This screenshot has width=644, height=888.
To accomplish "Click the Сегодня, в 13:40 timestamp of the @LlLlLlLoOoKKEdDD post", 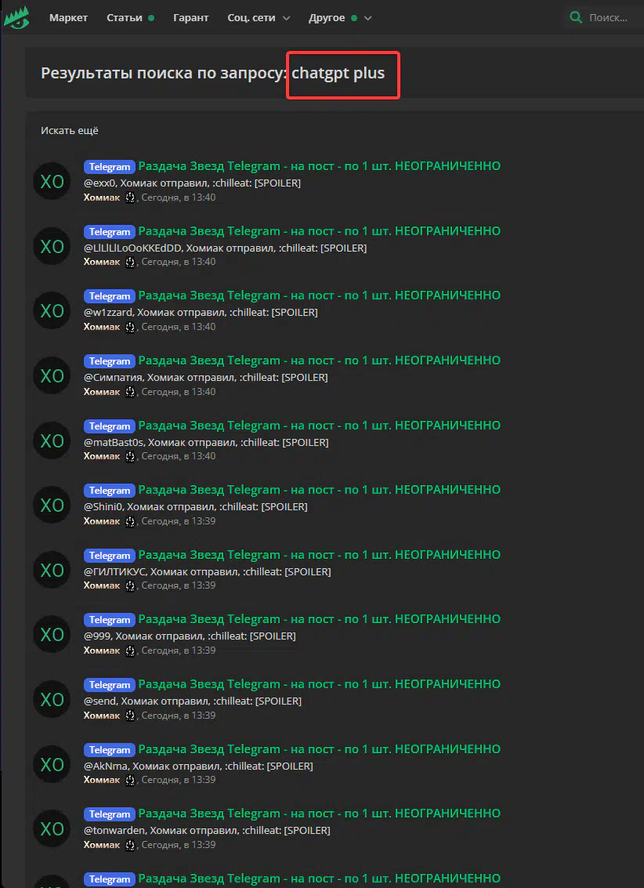I will pos(179,263).
